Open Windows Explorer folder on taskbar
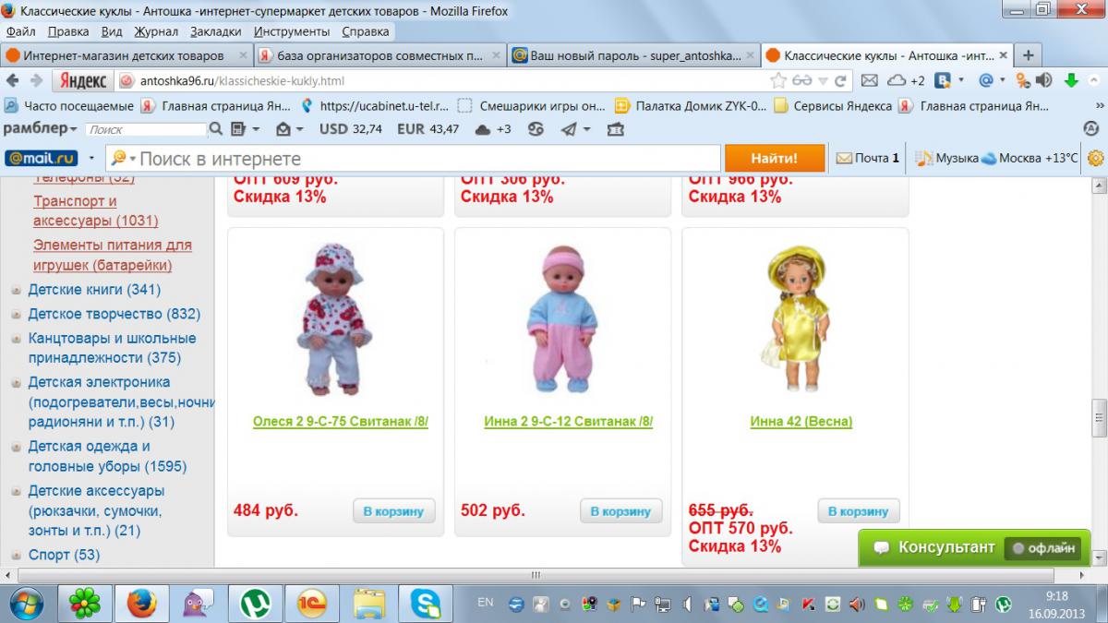This screenshot has height=623, width=1108. click(369, 604)
